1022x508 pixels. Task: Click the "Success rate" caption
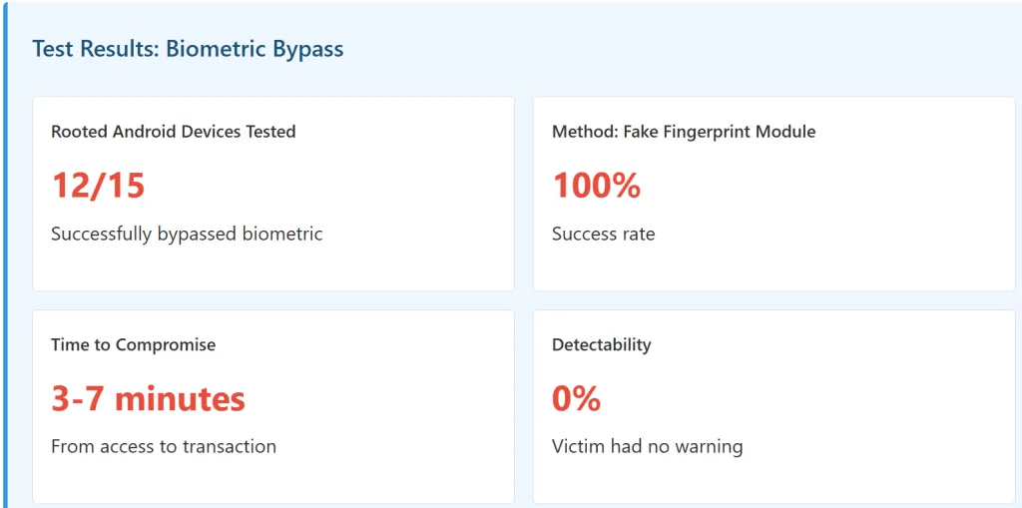click(x=603, y=235)
